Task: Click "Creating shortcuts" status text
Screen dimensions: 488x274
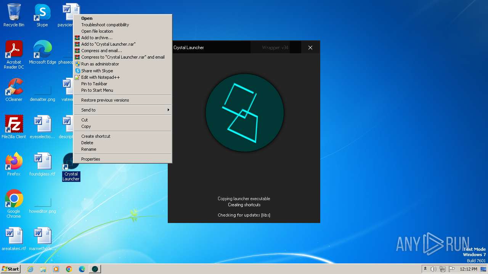Action: [x=244, y=205]
